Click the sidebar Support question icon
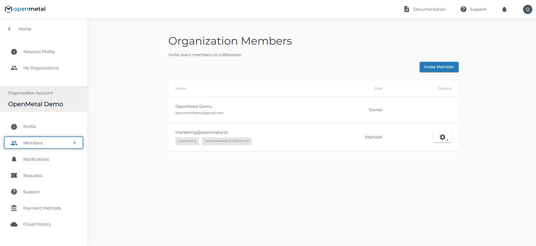The image size is (536, 246). [14, 192]
